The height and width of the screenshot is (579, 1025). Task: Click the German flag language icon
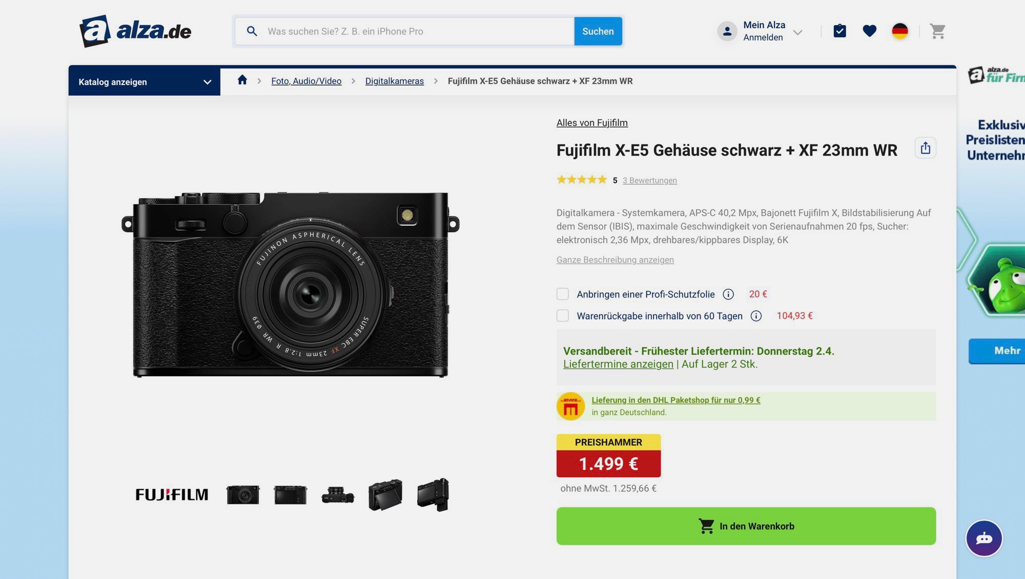(x=899, y=31)
